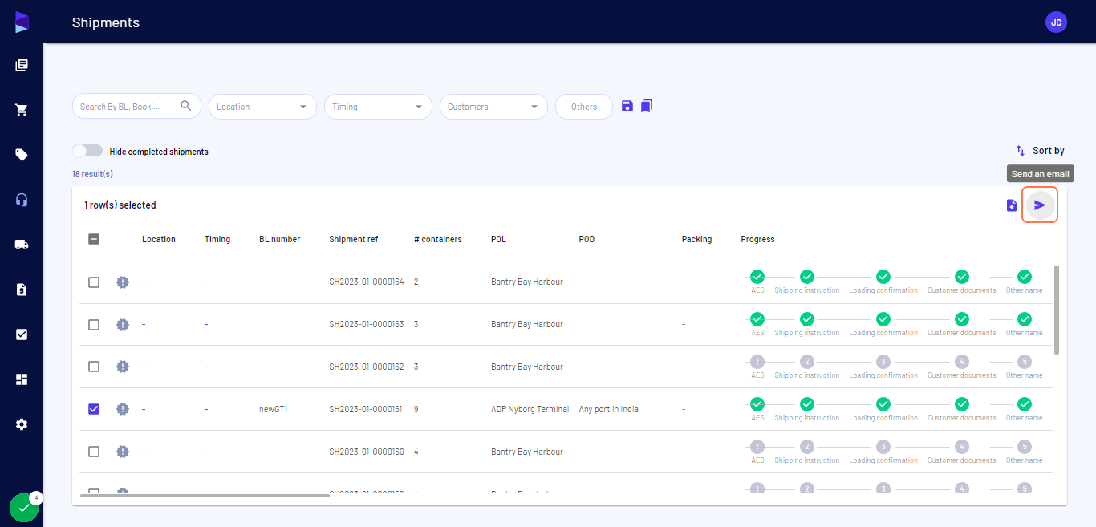
Task: Click the horizontal table scrollbar
Action: 205,495
